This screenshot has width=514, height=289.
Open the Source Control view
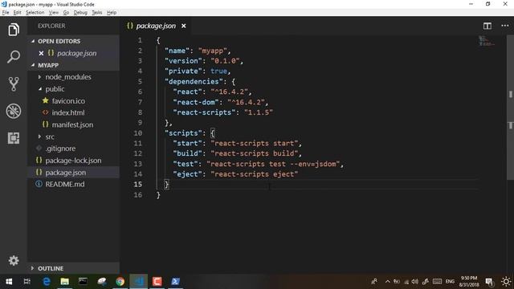(x=14, y=83)
